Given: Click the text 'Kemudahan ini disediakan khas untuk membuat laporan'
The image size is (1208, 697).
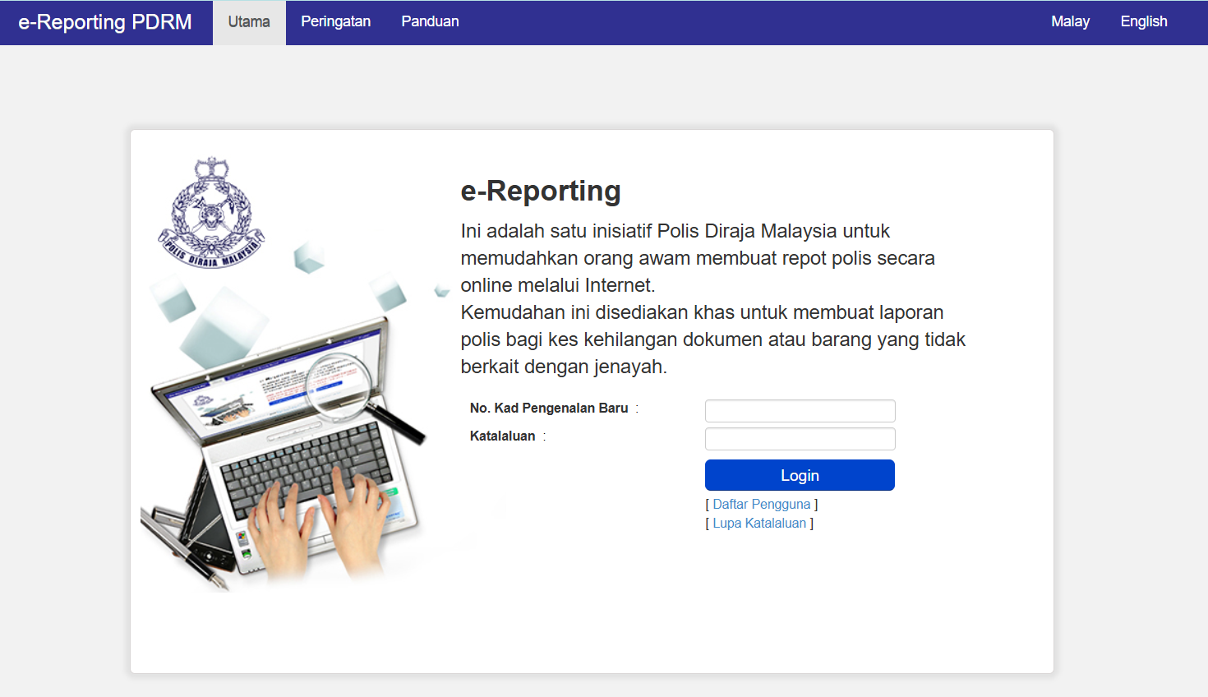Looking at the screenshot, I should [x=702, y=312].
